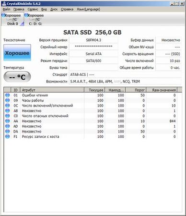Click the empty Буква тома field
This screenshot has height=216, width=186.
point(93,68)
